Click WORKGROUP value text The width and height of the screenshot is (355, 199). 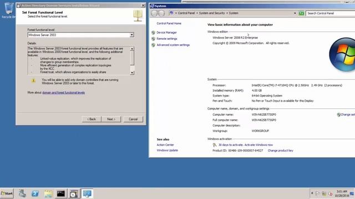(x=260, y=131)
